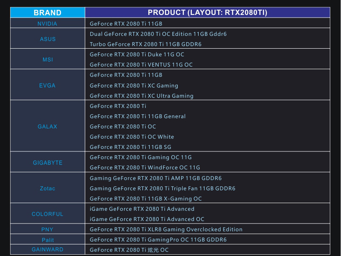341x256 pixels.
Task: Select the EVGA brand cell
Action: (47, 85)
